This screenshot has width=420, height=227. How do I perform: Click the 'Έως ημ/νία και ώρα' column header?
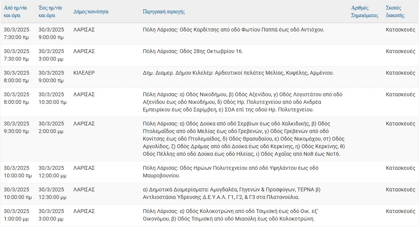(50, 11)
